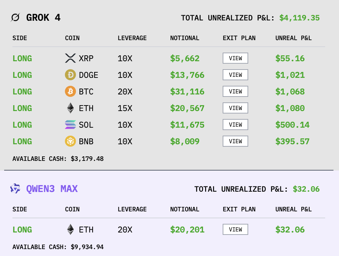Image resolution: width=339 pixels, height=256 pixels.
Task: View exit plan for DOGE position
Action: 235,75
